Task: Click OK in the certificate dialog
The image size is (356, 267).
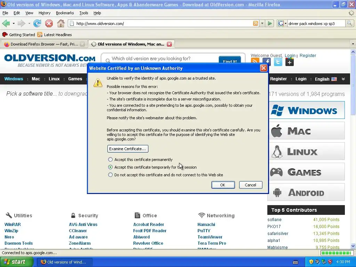Action: point(223,185)
